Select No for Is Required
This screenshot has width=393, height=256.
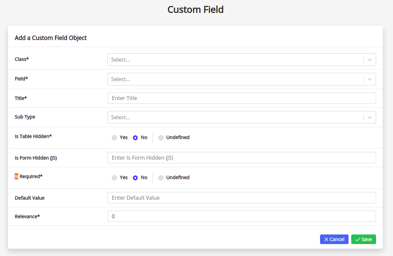click(x=135, y=178)
